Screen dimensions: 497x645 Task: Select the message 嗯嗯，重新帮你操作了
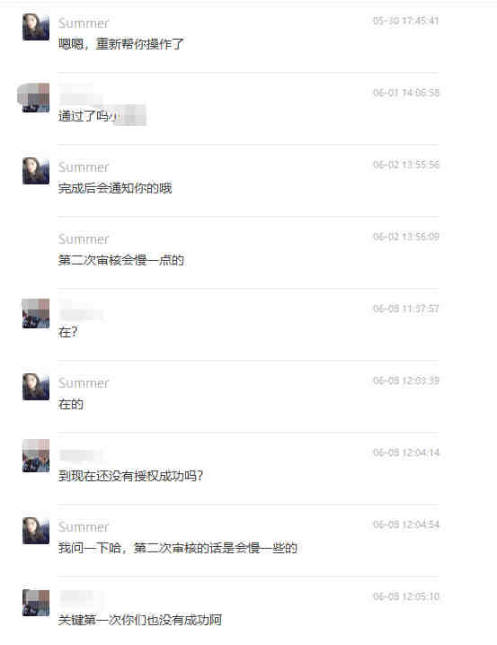point(120,44)
